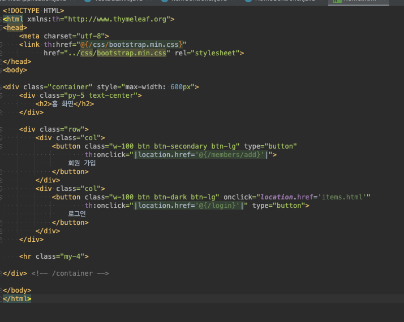Collapse the head tag fold marker
Image resolution: width=404 pixels, height=322 pixels.
click(1, 28)
